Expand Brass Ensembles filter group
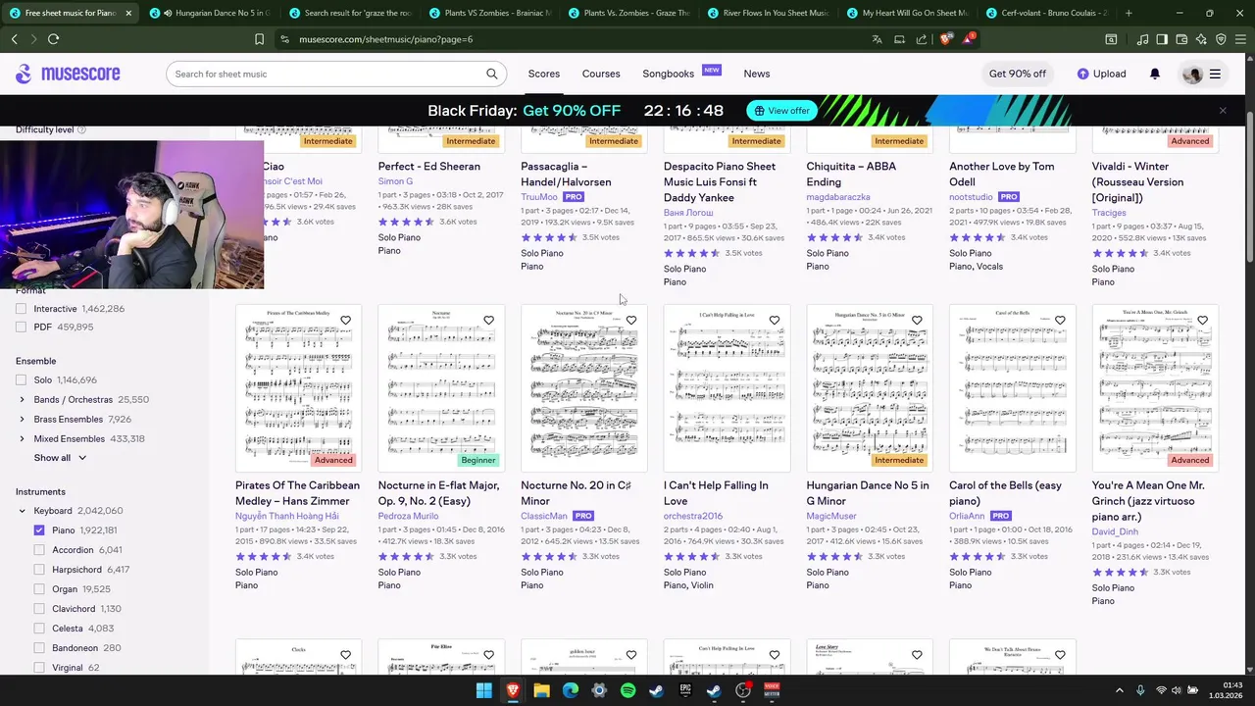 (22, 420)
